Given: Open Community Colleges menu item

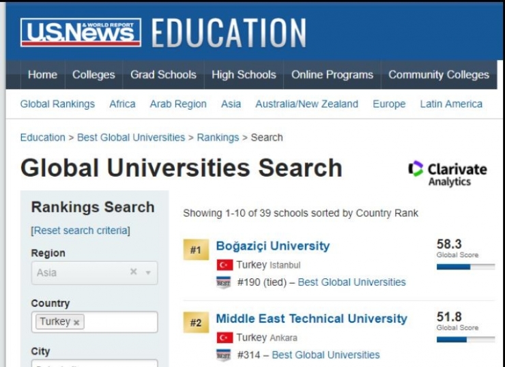Looking at the screenshot, I should tap(439, 74).
